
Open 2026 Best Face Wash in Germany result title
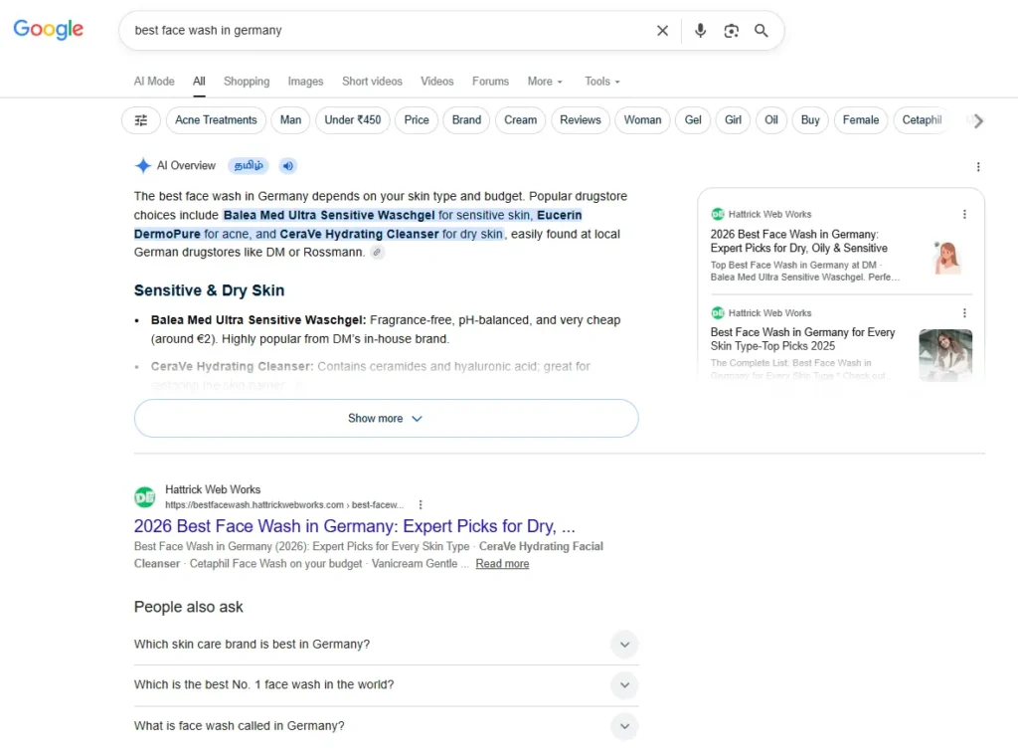pos(355,526)
